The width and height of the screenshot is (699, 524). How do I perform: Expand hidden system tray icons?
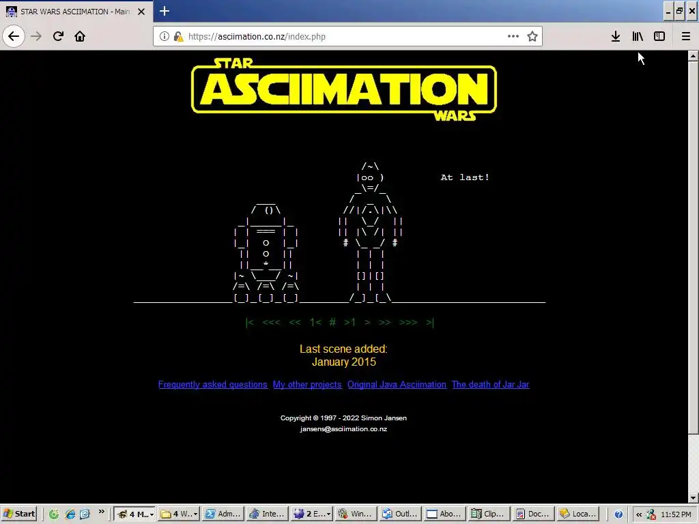pos(639,514)
